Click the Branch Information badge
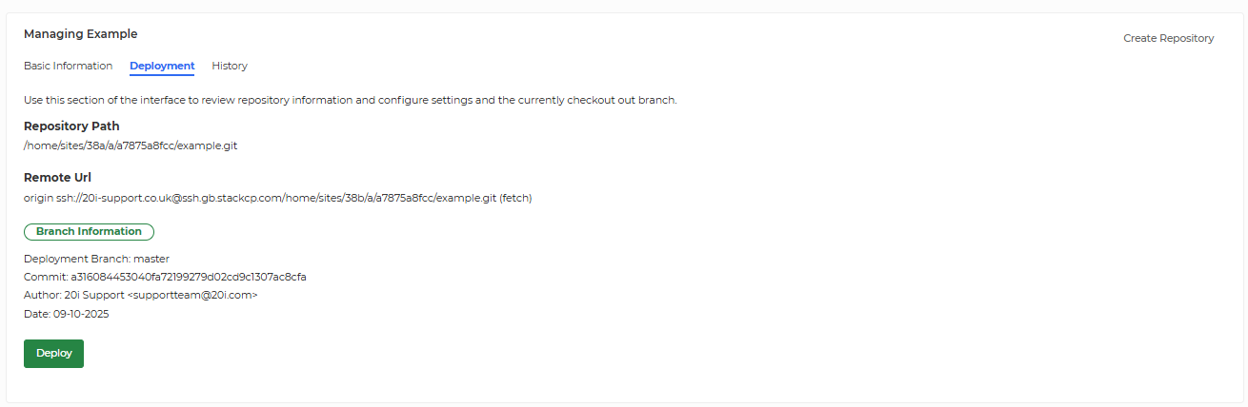Screen dimensions: 1248x407 pos(89,231)
